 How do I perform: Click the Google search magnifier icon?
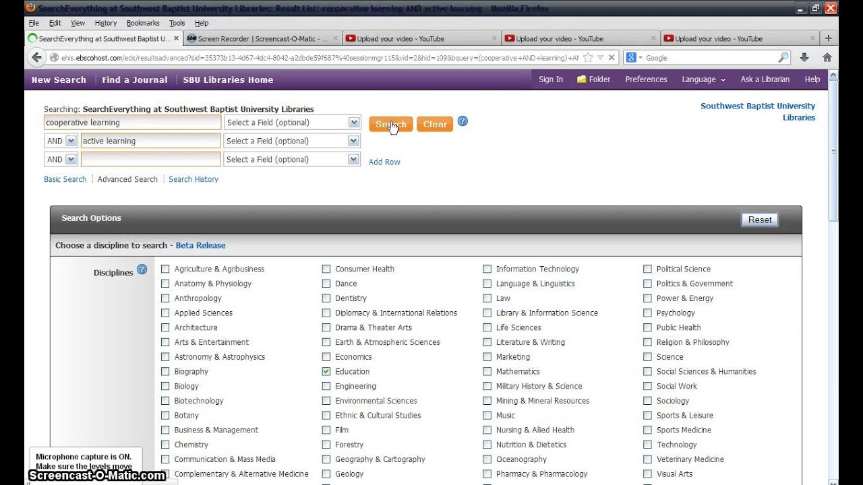(783, 58)
